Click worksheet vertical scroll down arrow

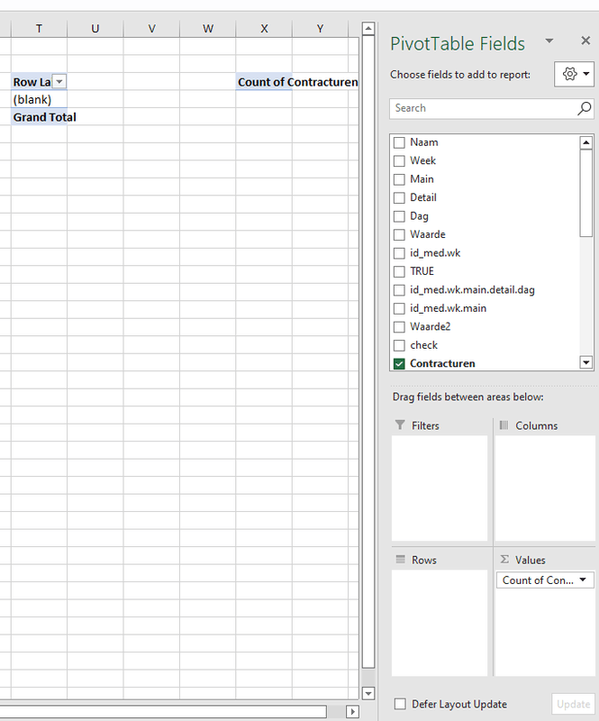click(x=368, y=693)
